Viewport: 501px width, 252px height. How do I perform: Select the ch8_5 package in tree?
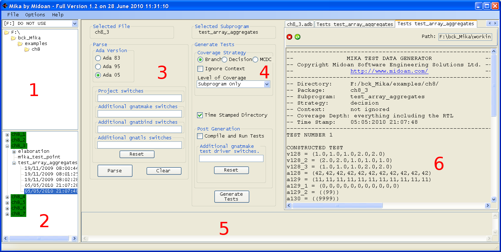(18, 202)
